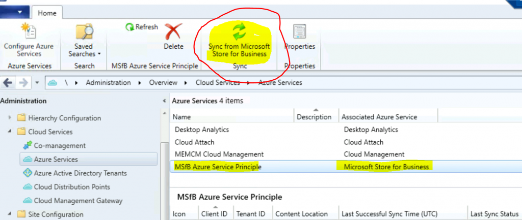The image size is (522, 220).
Task: Click the Azure Active Directory Tenants icon
Action: click(28, 173)
